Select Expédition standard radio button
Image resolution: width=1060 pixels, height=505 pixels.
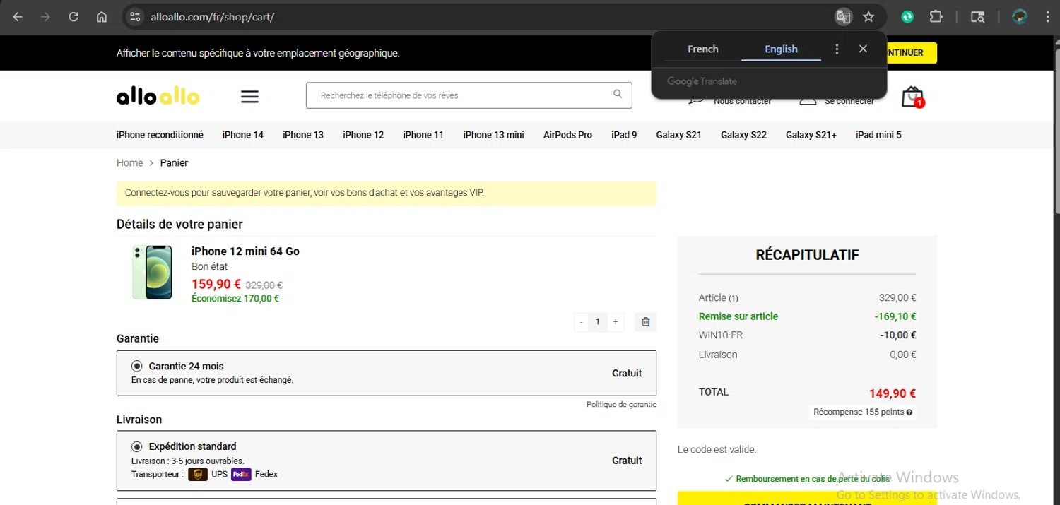coord(136,446)
